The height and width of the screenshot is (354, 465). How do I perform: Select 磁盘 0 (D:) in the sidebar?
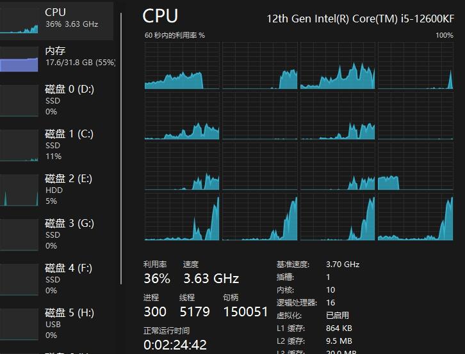coord(69,100)
